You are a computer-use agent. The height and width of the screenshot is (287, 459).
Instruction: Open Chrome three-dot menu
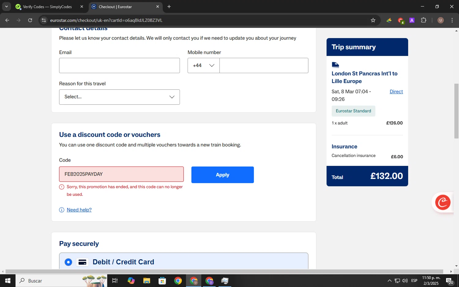click(452, 20)
